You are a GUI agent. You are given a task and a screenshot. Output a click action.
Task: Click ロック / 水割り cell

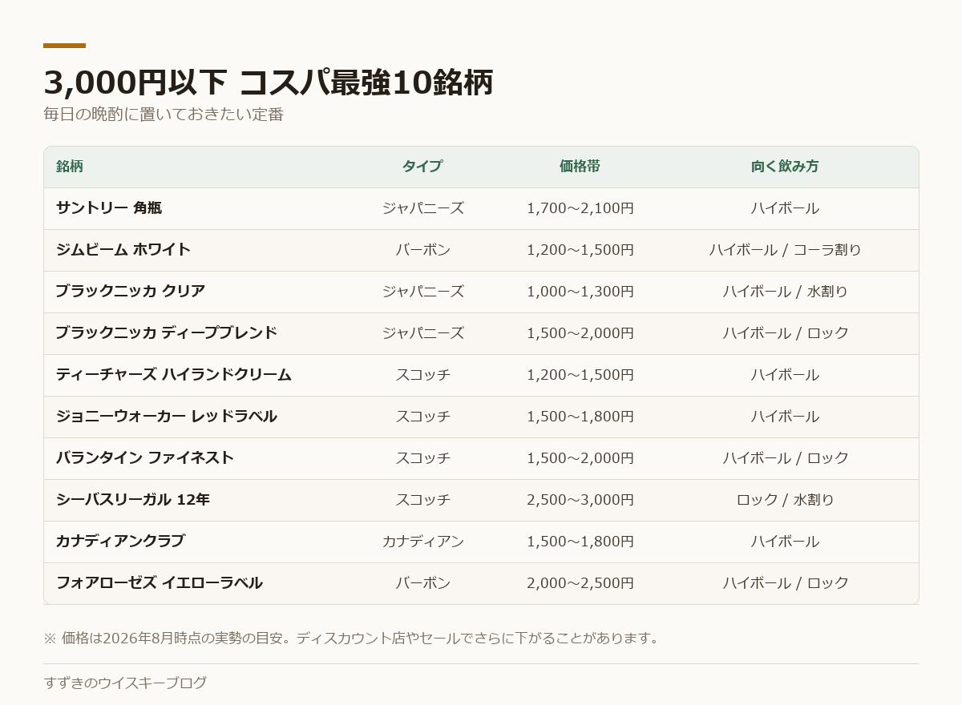pyautogui.click(x=785, y=500)
